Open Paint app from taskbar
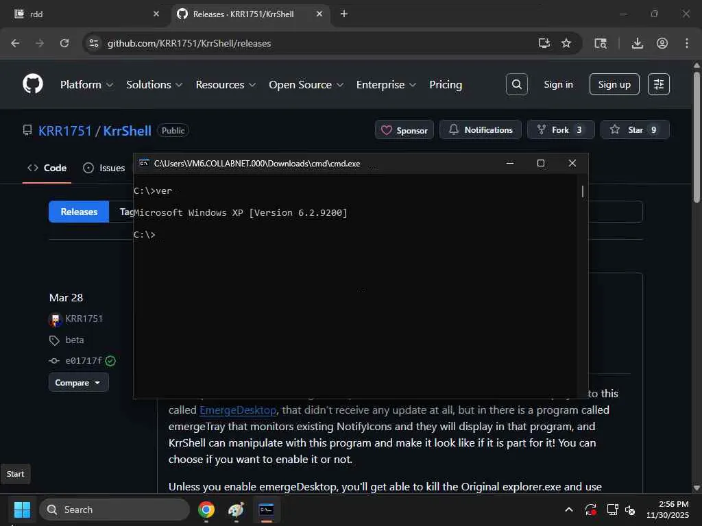The height and width of the screenshot is (526, 702). (x=236, y=510)
